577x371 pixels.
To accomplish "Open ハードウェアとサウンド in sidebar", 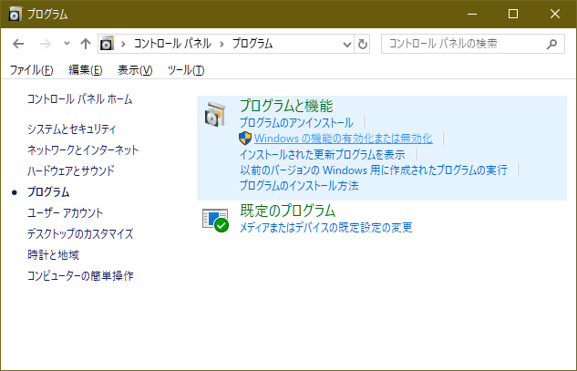I will point(71,170).
